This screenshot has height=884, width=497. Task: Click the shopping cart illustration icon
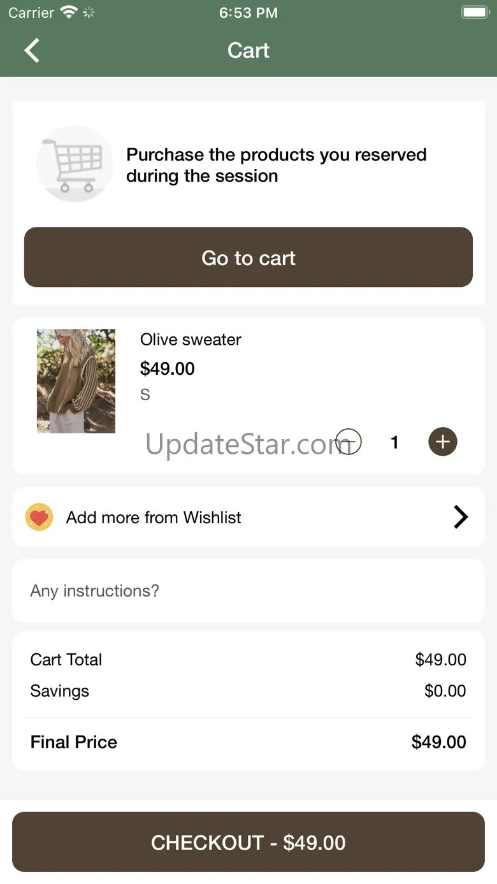(75, 164)
